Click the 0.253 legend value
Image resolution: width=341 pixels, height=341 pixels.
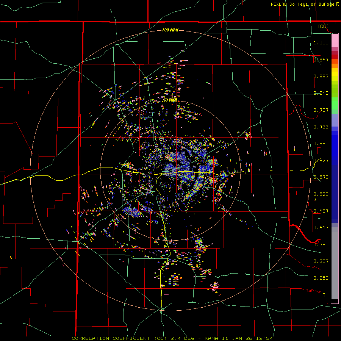coord(321,278)
